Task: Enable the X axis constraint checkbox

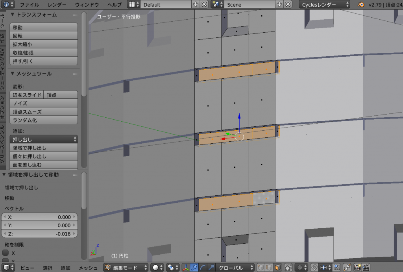Action: (x=6, y=253)
